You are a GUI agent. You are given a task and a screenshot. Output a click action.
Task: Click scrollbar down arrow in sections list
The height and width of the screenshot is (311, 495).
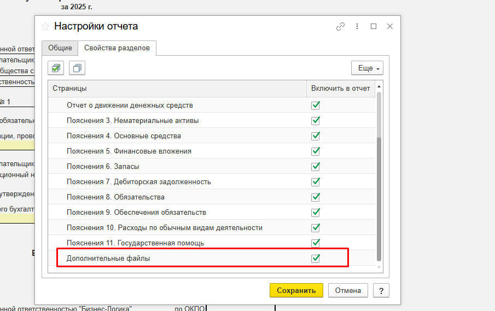coord(379,267)
